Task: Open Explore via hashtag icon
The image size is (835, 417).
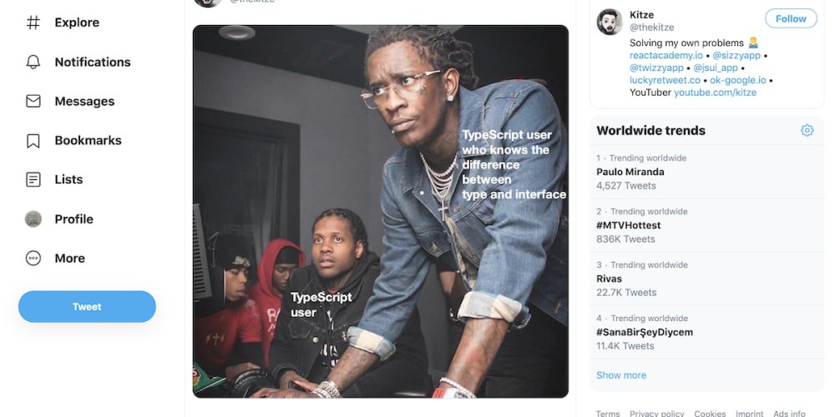Action: click(33, 23)
